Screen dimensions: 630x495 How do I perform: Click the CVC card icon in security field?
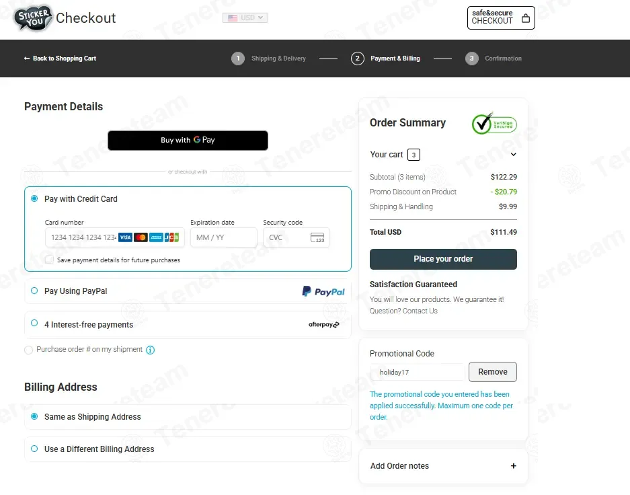coord(317,237)
